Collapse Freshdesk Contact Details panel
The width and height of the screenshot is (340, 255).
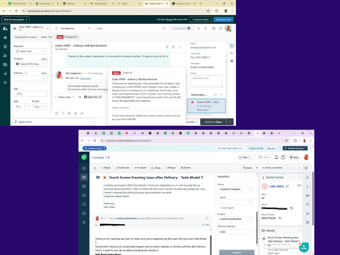tap(300, 177)
